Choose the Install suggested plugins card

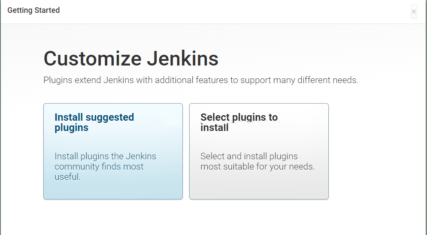pyautogui.click(x=113, y=152)
